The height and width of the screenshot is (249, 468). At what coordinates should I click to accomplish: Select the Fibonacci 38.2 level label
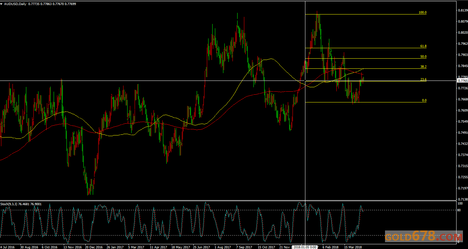423,67
